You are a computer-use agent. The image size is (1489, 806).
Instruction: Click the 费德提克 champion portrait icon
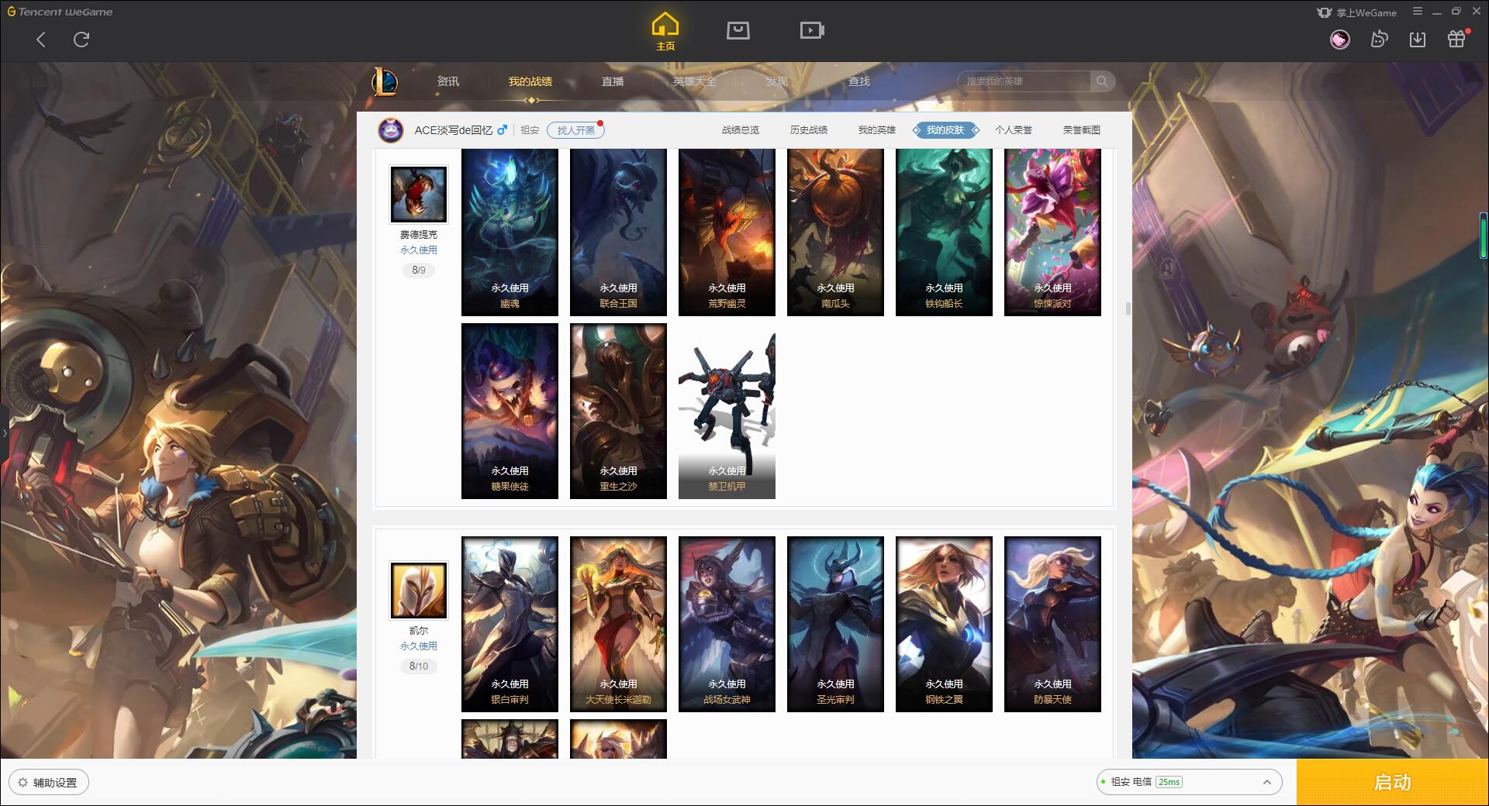point(419,195)
